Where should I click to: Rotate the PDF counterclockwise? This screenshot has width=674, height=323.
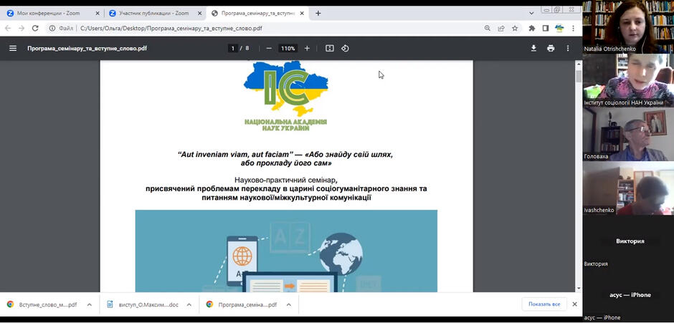click(345, 49)
